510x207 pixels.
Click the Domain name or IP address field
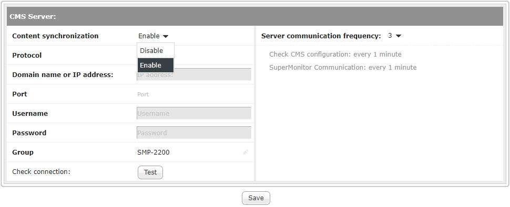[194, 74]
